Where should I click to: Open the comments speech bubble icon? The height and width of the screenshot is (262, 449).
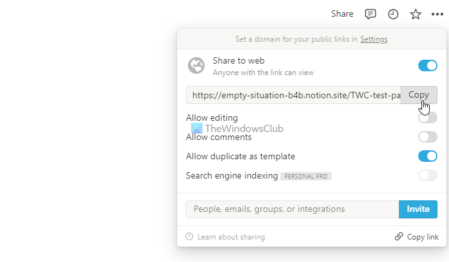(x=370, y=14)
